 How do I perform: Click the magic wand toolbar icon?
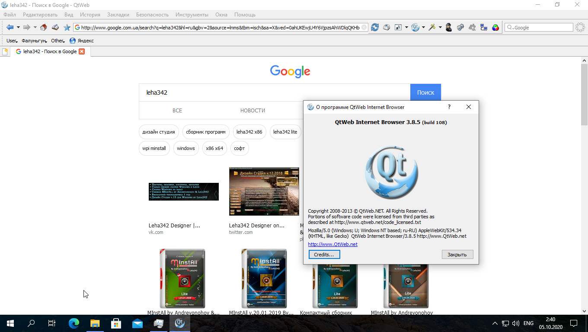coord(431,27)
